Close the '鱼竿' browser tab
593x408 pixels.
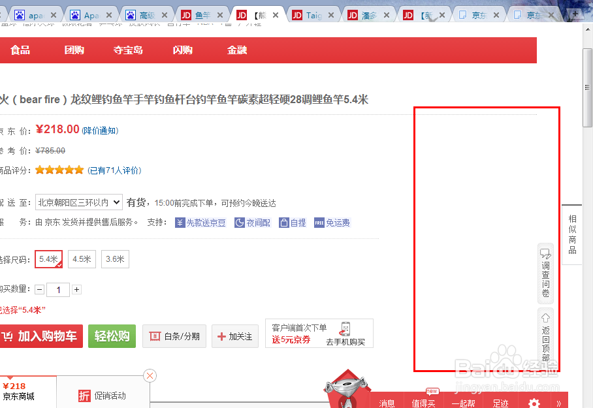[x=220, y=15]
